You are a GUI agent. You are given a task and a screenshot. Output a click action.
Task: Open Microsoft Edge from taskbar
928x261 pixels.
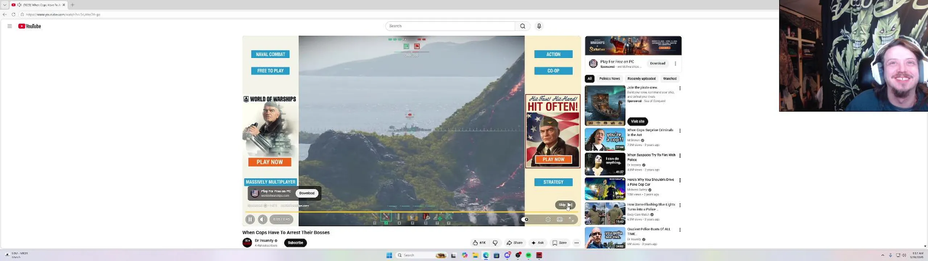(486, 256)
